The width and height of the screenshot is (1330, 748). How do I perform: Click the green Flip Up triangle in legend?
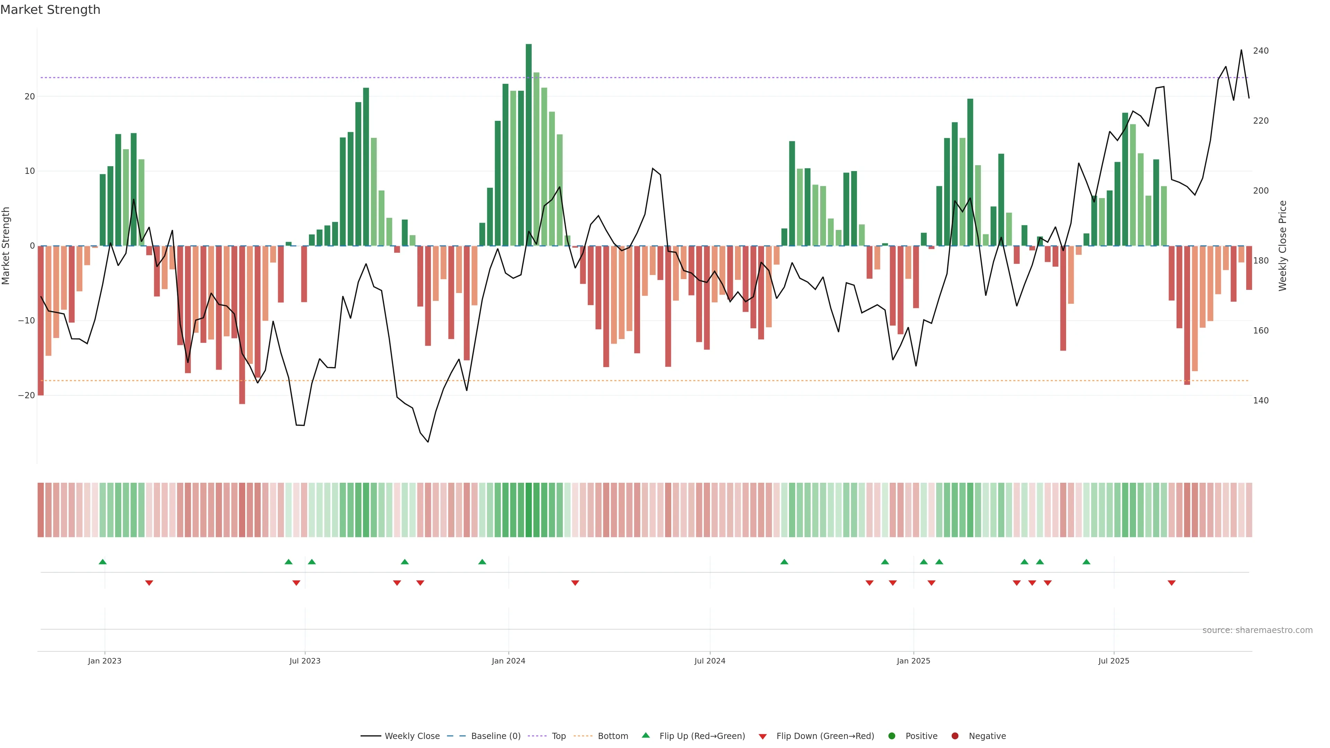click(645, 735)
